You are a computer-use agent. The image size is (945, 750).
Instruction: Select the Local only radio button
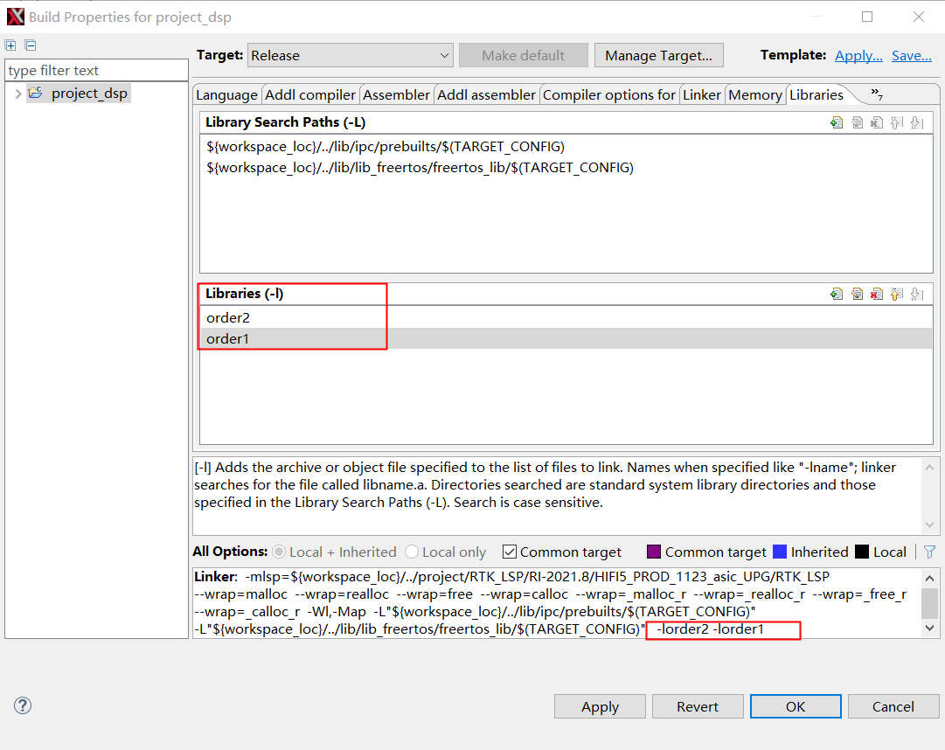point(412,552)
